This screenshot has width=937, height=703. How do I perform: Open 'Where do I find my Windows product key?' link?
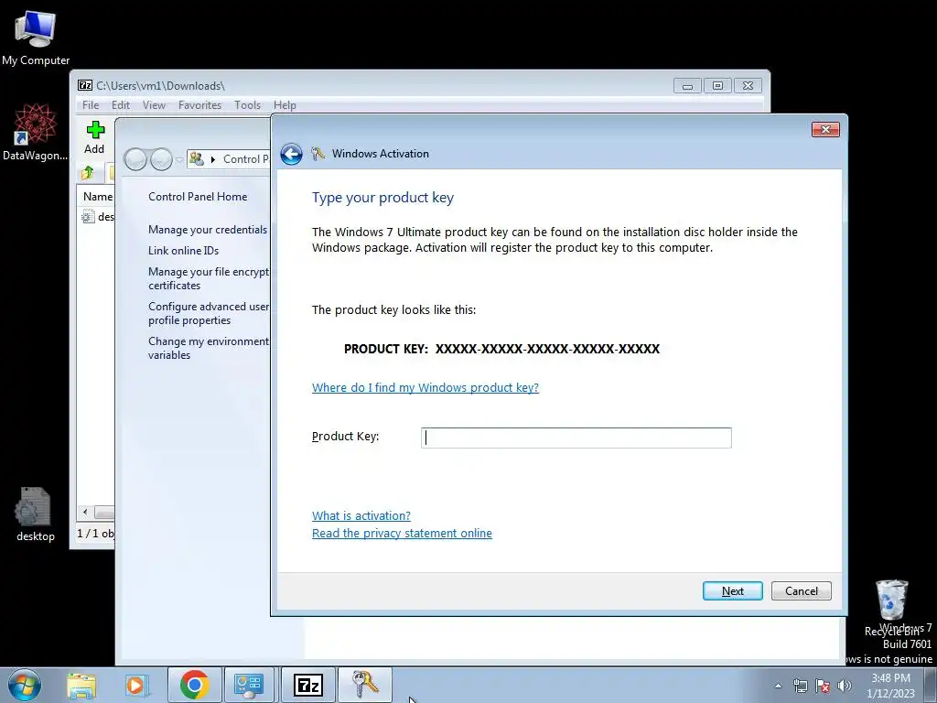pyautogui.click(x=425, y=387)
